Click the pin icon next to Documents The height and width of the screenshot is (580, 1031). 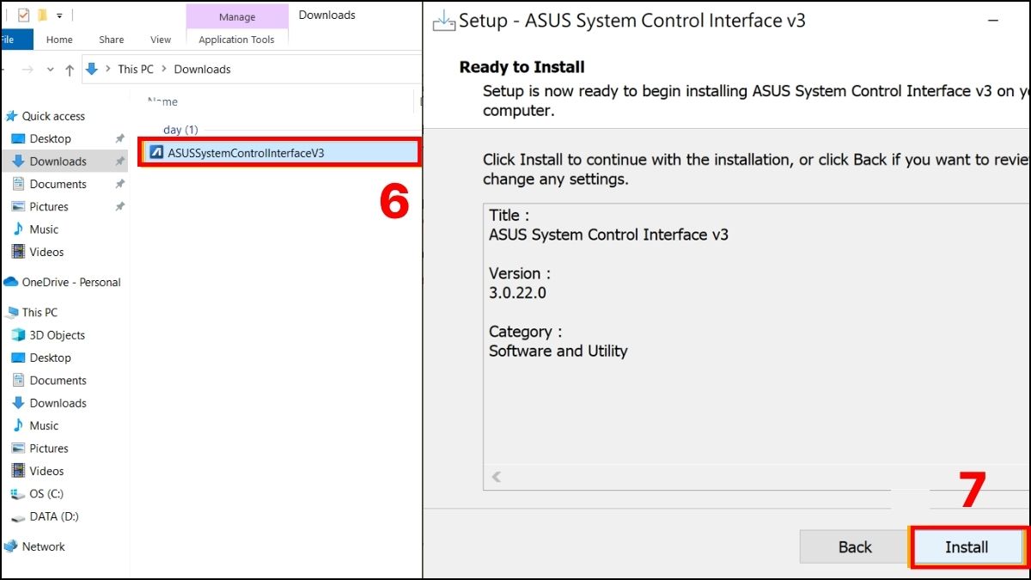[119, 184]
